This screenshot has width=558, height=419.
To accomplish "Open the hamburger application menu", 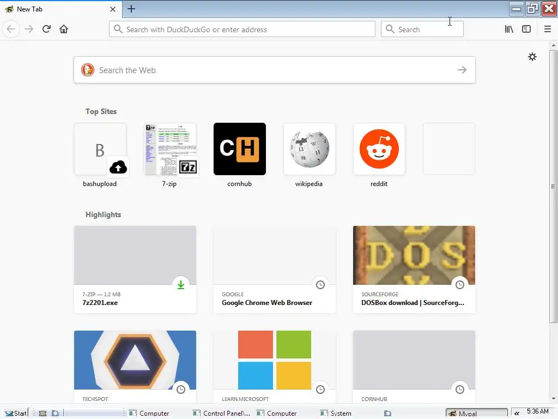I will (x=548, y=29).
